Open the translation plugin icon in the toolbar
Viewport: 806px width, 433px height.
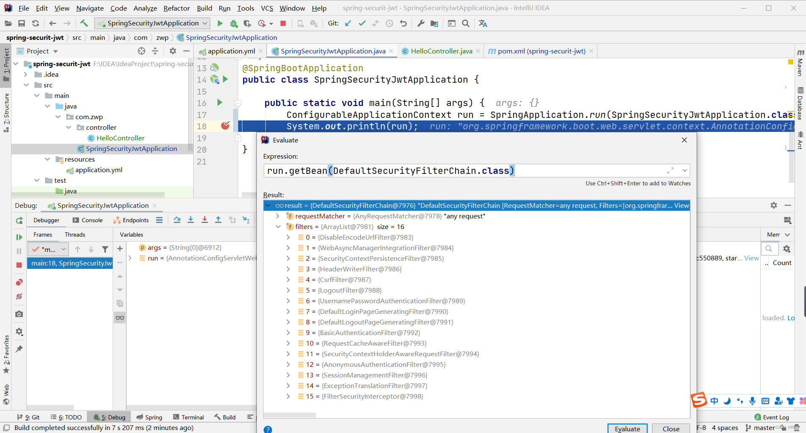coord(483,23)
